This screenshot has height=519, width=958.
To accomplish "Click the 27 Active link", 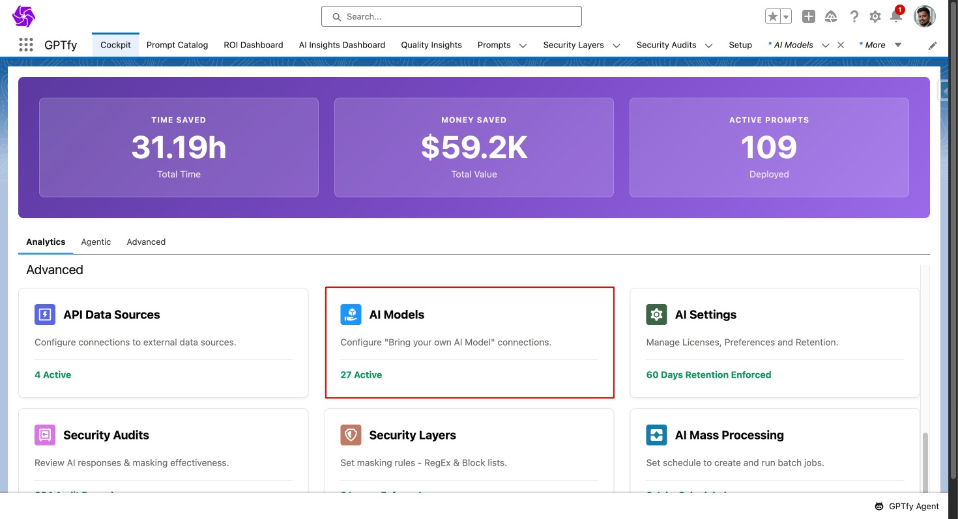I will point(361,374).
